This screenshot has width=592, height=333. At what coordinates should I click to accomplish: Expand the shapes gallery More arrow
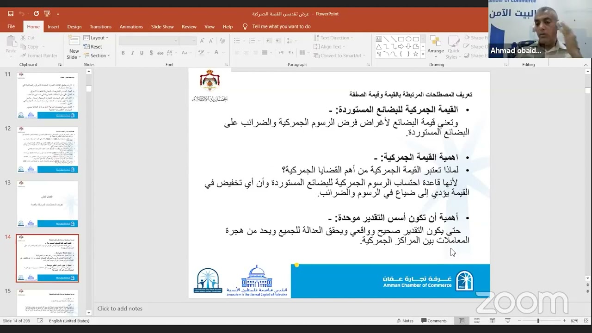(423, 54)
